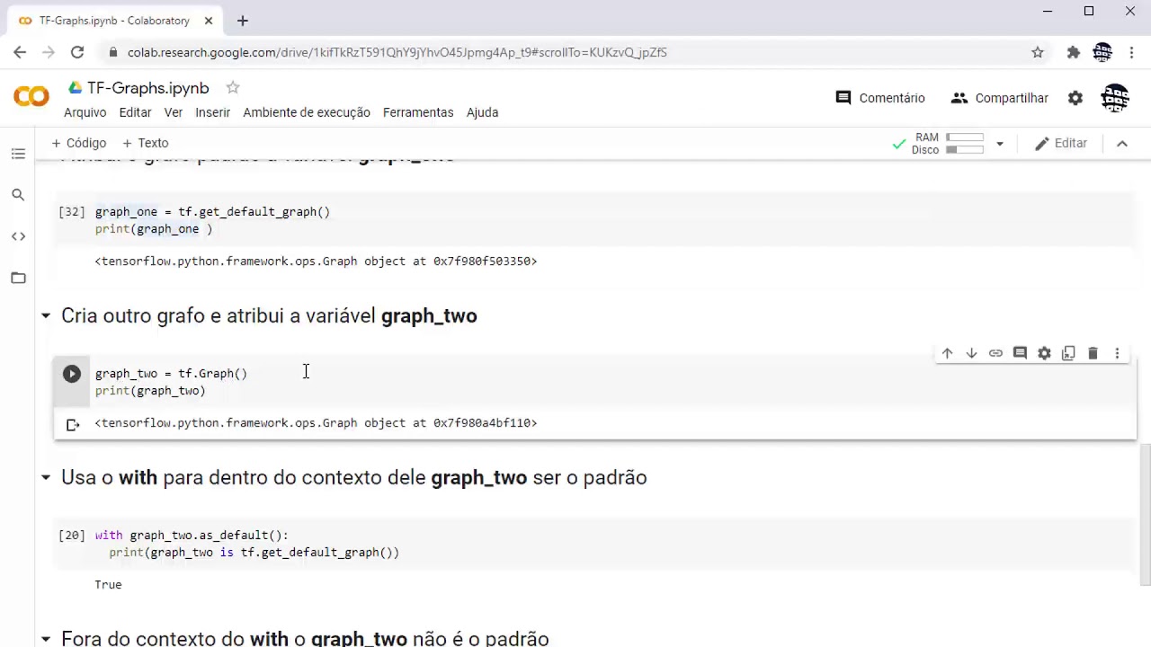Click the Disco usage bar
Image resolution: width=1151 pixels, height=647 pixels.
964,150
